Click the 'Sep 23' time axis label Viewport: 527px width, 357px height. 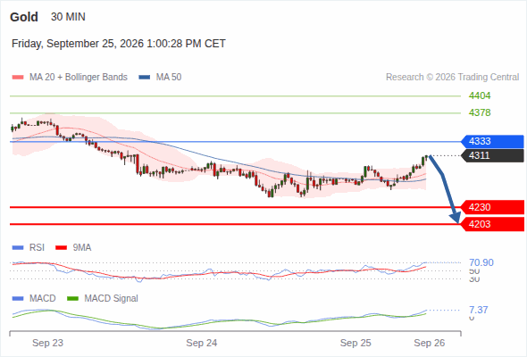click(47, 343)
